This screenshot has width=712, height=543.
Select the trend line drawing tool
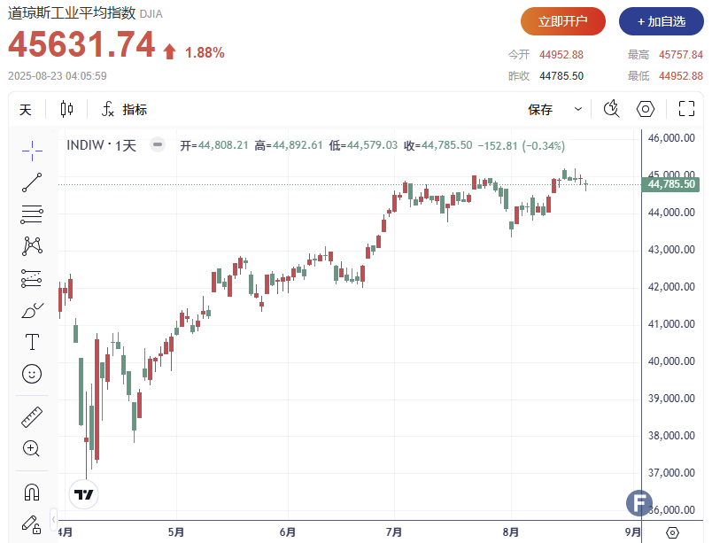coord(32,182)
